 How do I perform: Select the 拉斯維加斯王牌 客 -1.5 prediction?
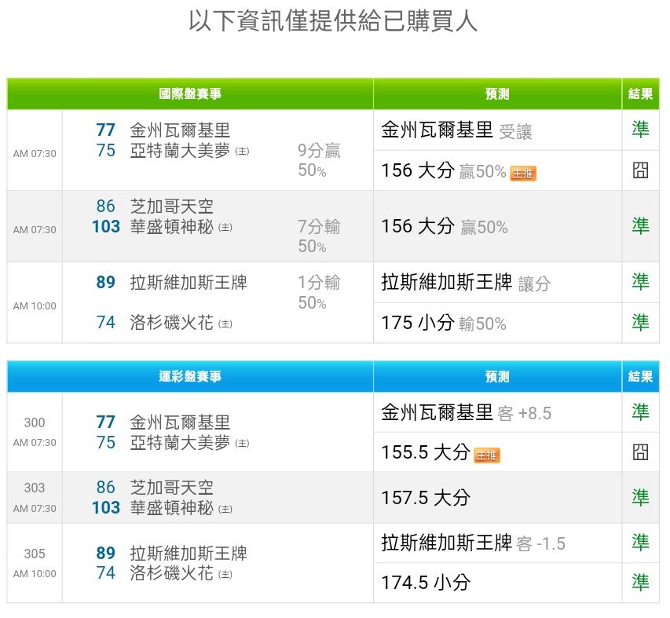[473, 543]
